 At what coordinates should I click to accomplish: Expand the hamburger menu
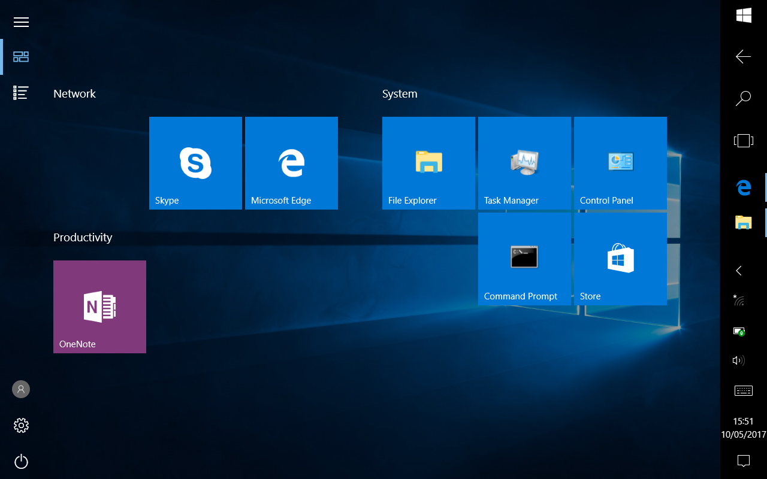[x=21, y=22]
